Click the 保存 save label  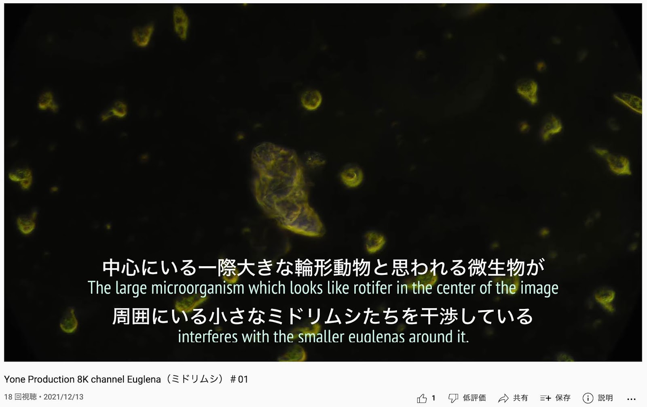click(562, 398)
